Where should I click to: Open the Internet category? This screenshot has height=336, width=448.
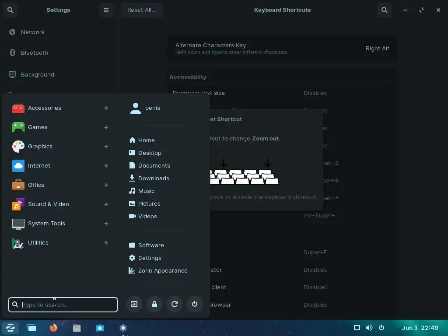(60, 166)
